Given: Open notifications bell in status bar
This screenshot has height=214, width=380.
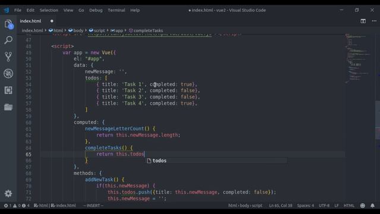Looking at the screenshot, I should point(372,206).
